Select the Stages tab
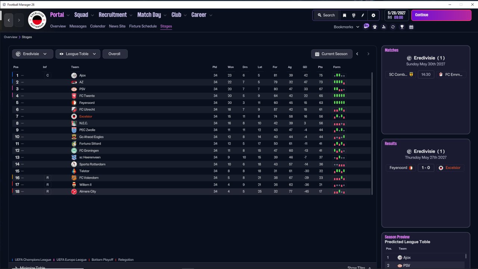 (x=166, y=26)
